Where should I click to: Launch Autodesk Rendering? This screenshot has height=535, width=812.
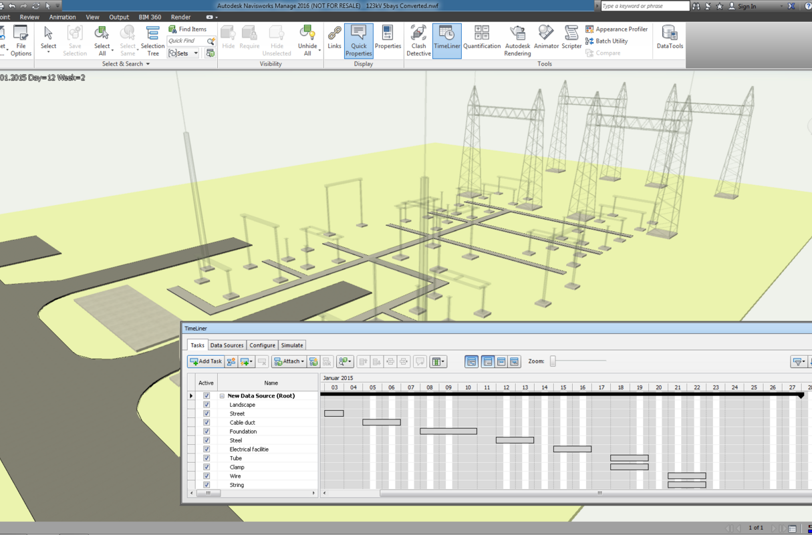click(x=517, y=39)
